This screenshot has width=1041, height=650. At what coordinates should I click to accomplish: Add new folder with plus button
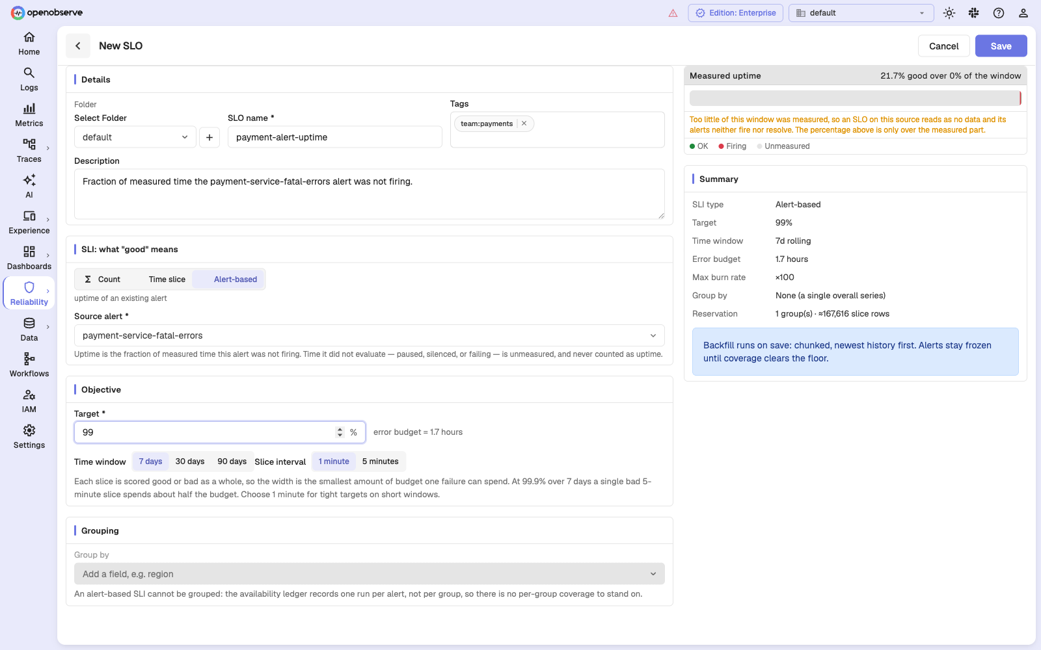[210, 137]
